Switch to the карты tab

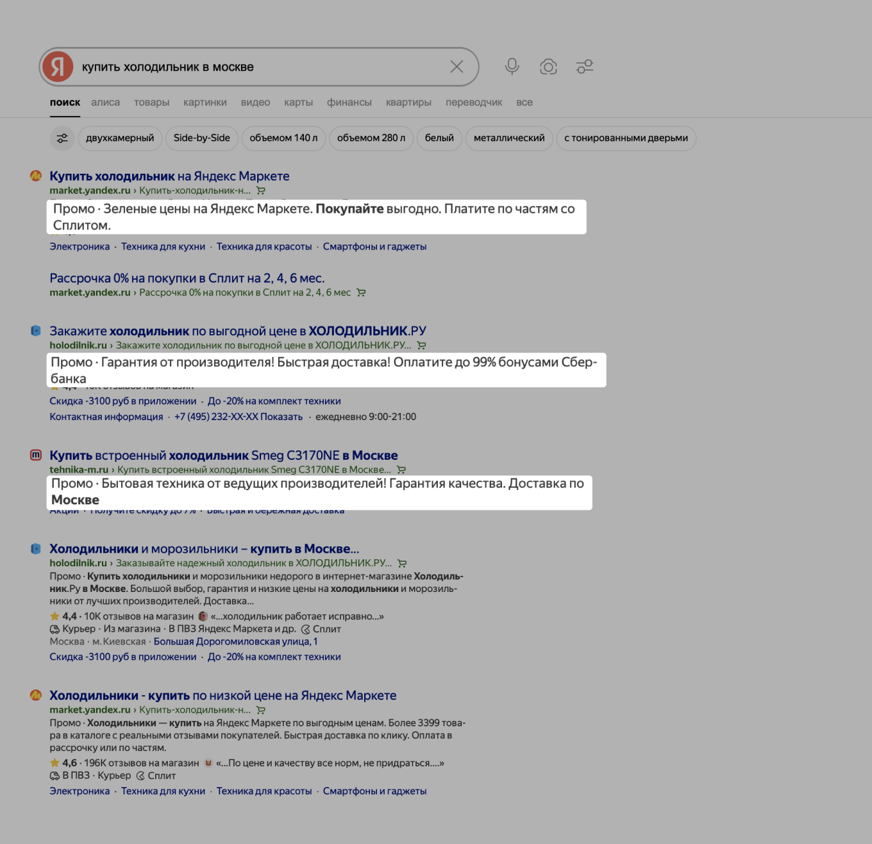click(x=298, y=102)
